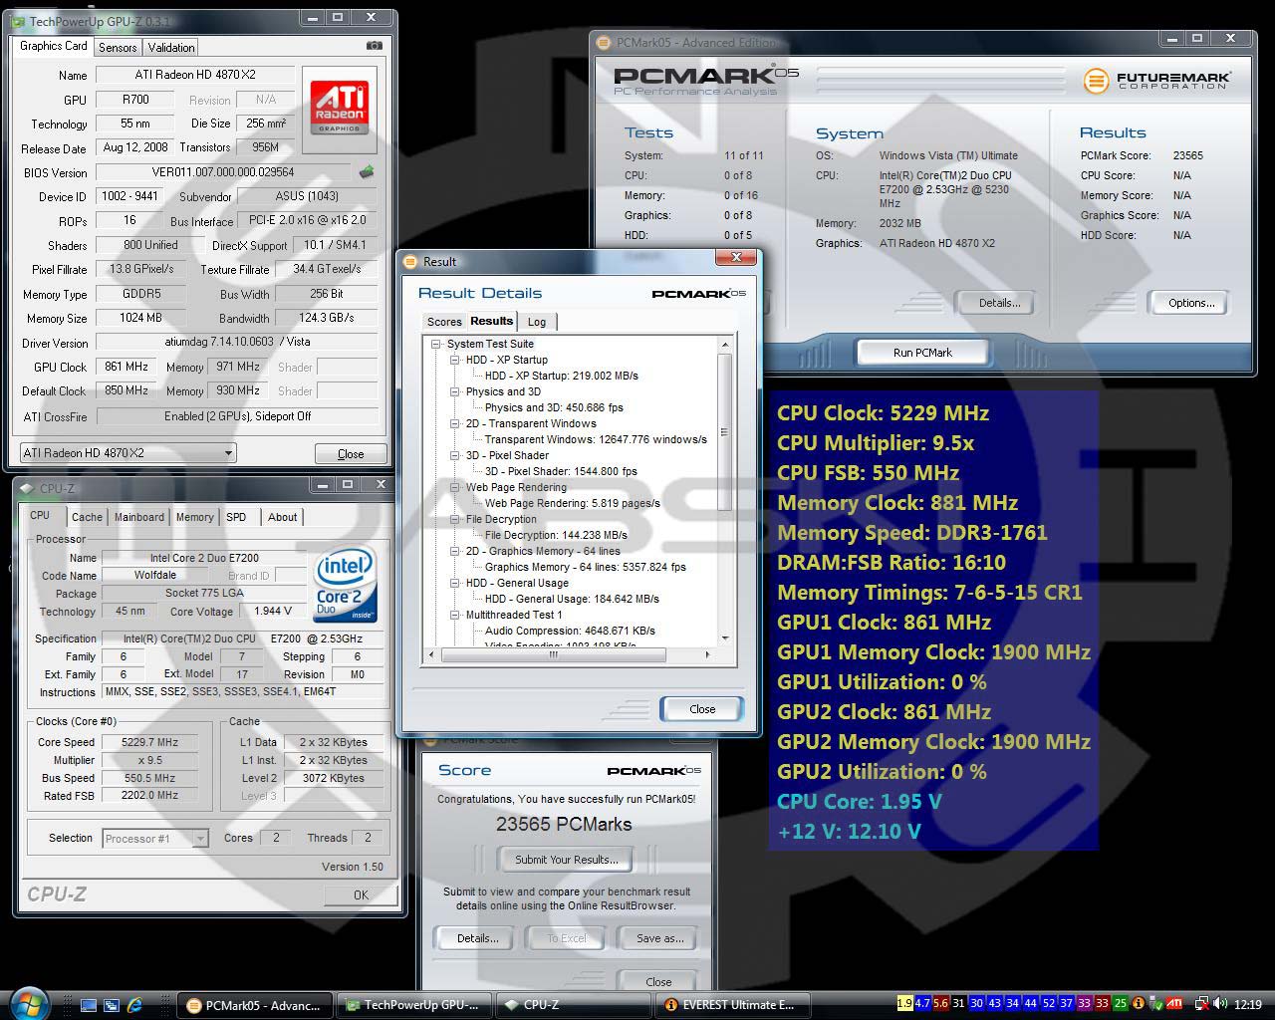1275x1020 pixels.
Task: Collapse the 3D - Pixel Shader node
Action: pyautogui.click(x=455, y=455)
